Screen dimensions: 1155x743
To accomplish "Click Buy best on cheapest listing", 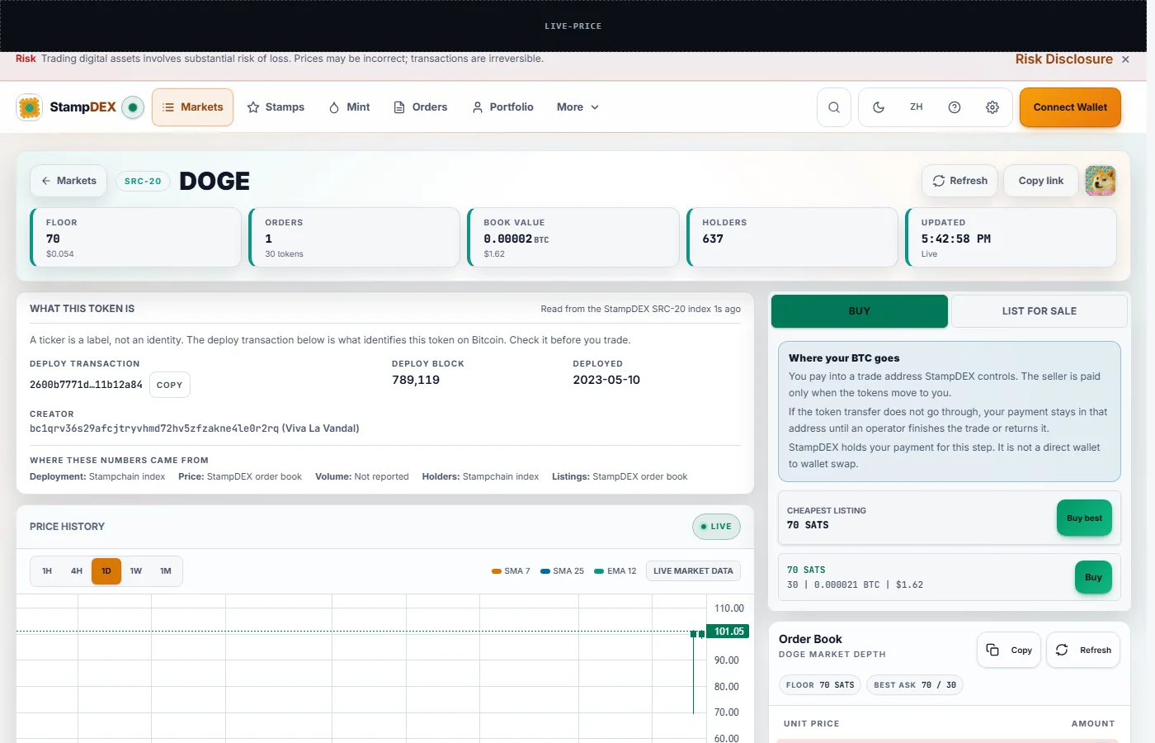I will [x=1084, y=518].
